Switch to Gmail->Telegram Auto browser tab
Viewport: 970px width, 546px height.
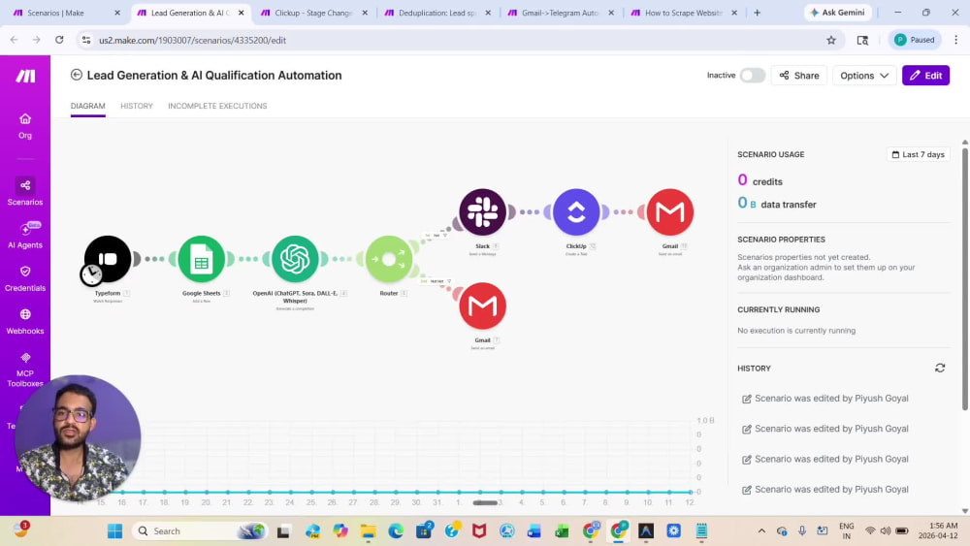point(561,13)
